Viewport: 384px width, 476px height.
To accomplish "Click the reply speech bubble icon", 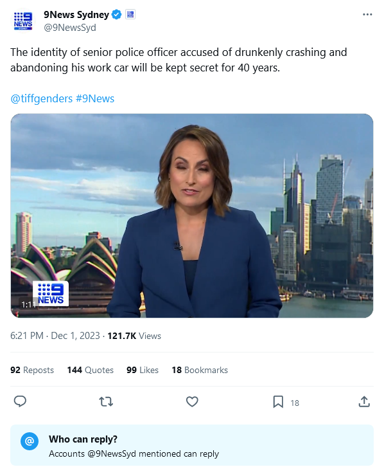I will pos(20,401).
